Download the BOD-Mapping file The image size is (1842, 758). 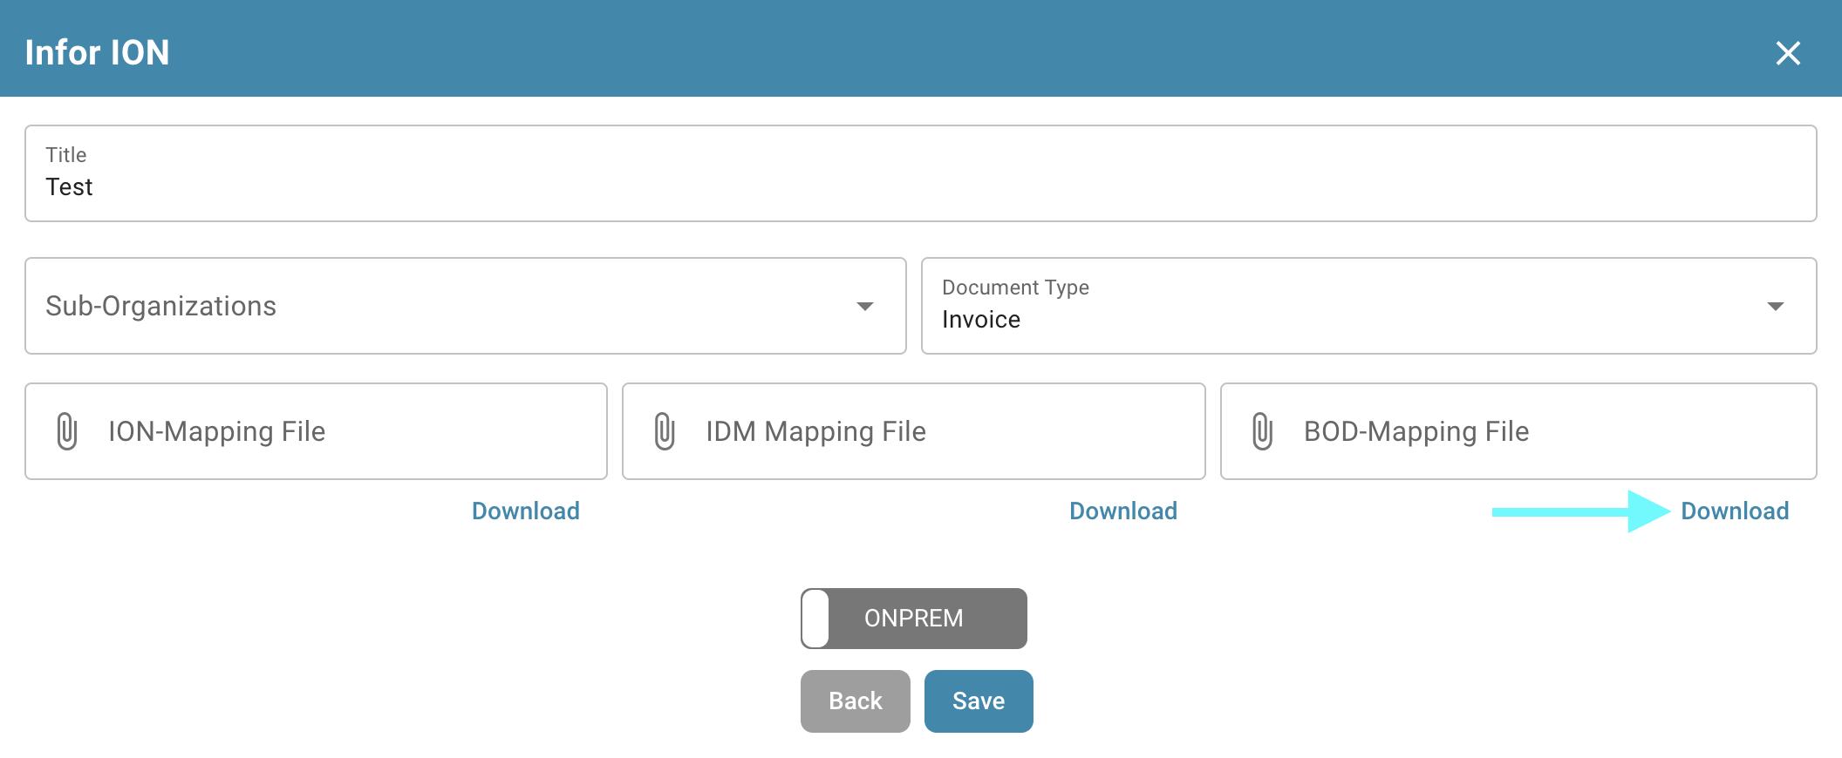tap(1735, 511)
